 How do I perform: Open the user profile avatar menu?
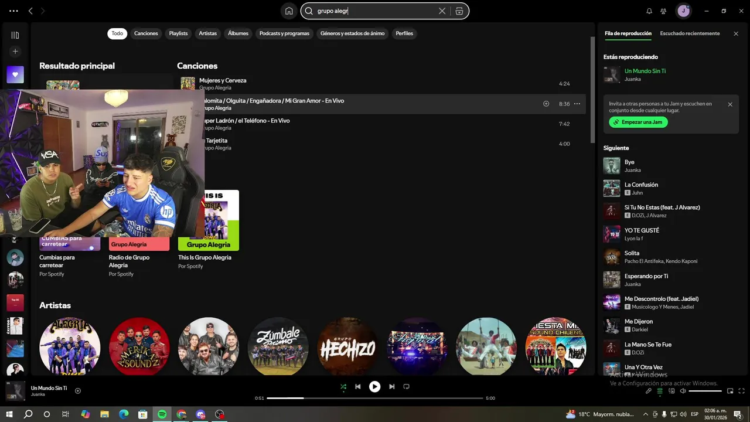(683, 11)
